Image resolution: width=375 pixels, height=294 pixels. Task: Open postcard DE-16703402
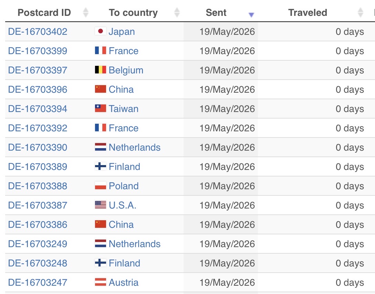click(38, 32)
